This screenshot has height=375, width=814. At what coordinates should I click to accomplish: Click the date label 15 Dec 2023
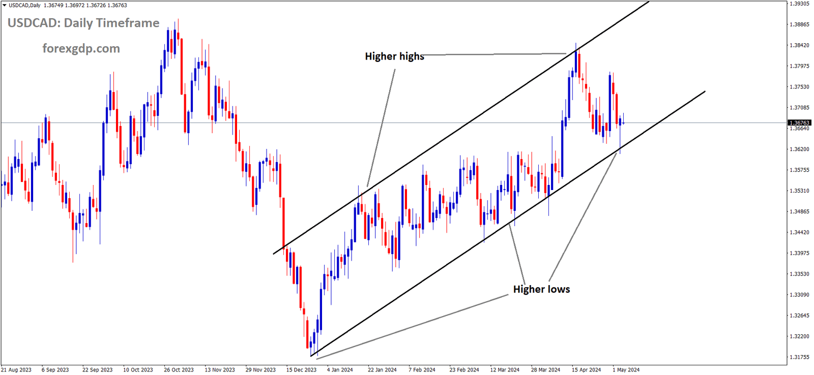pyautogui.click(x=301, y=370)
